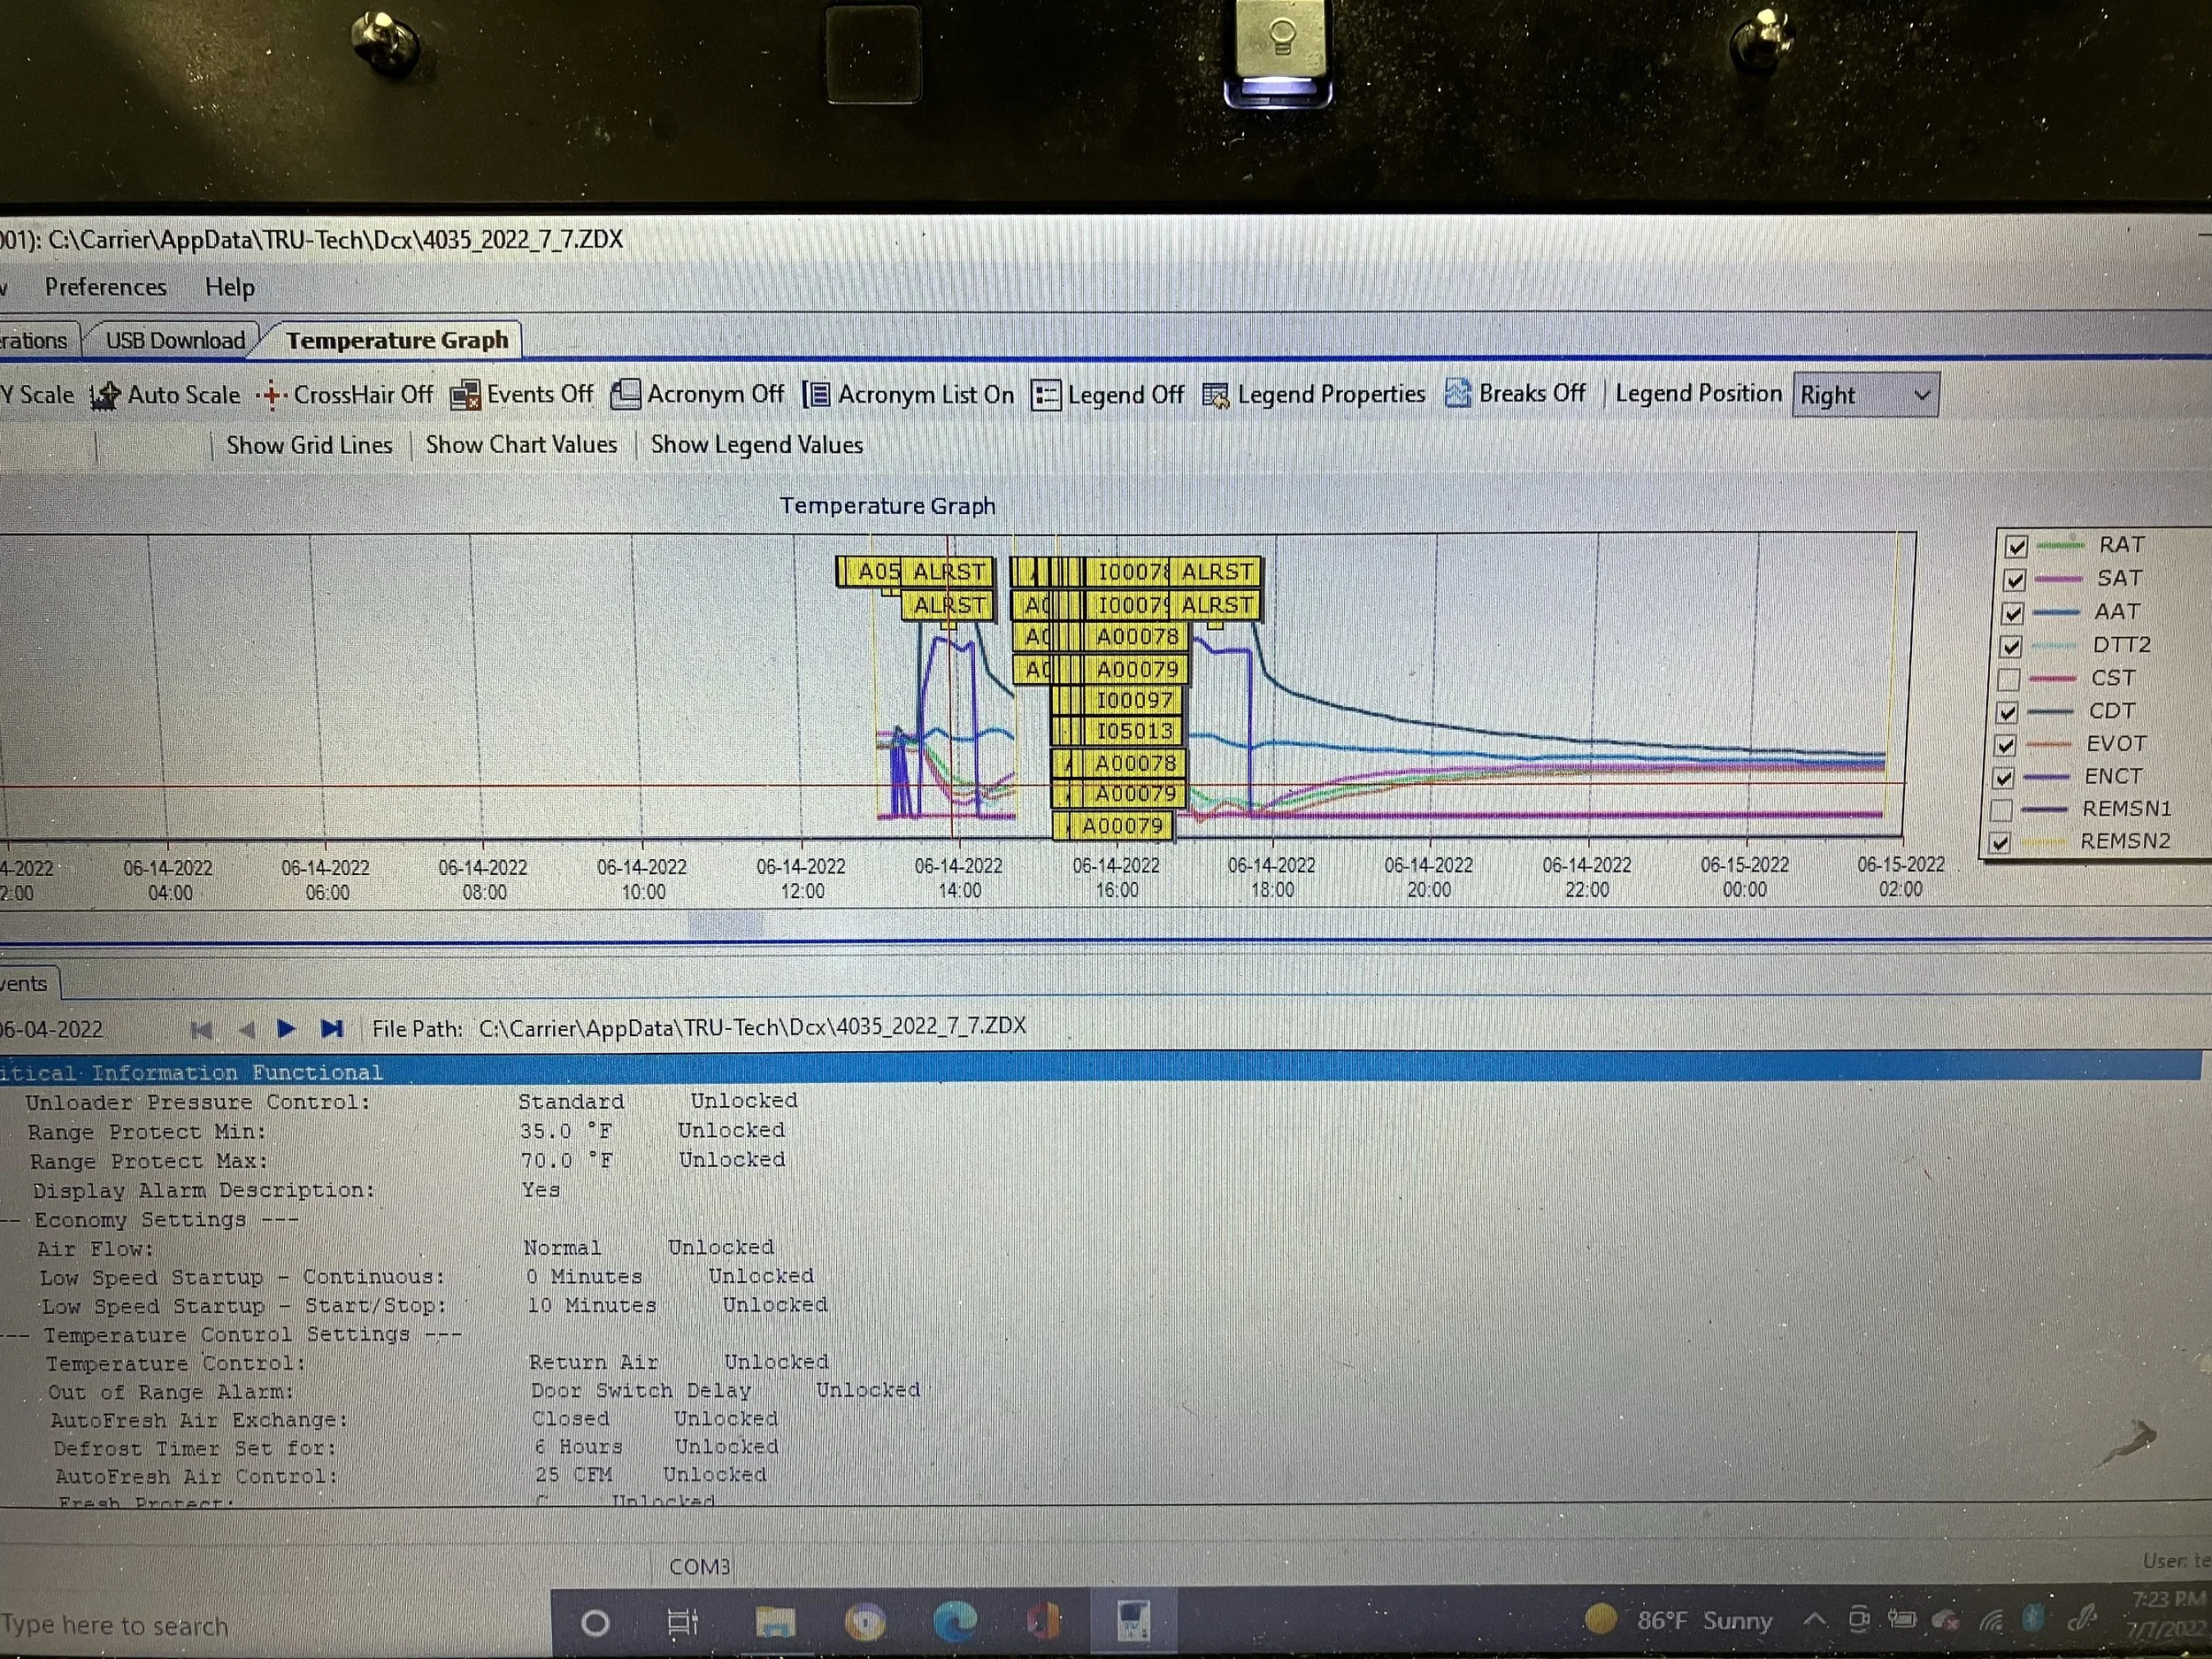2212x1659 pixels.
Task: Check the CST legend checkbox
Action: pos(2009,680)
